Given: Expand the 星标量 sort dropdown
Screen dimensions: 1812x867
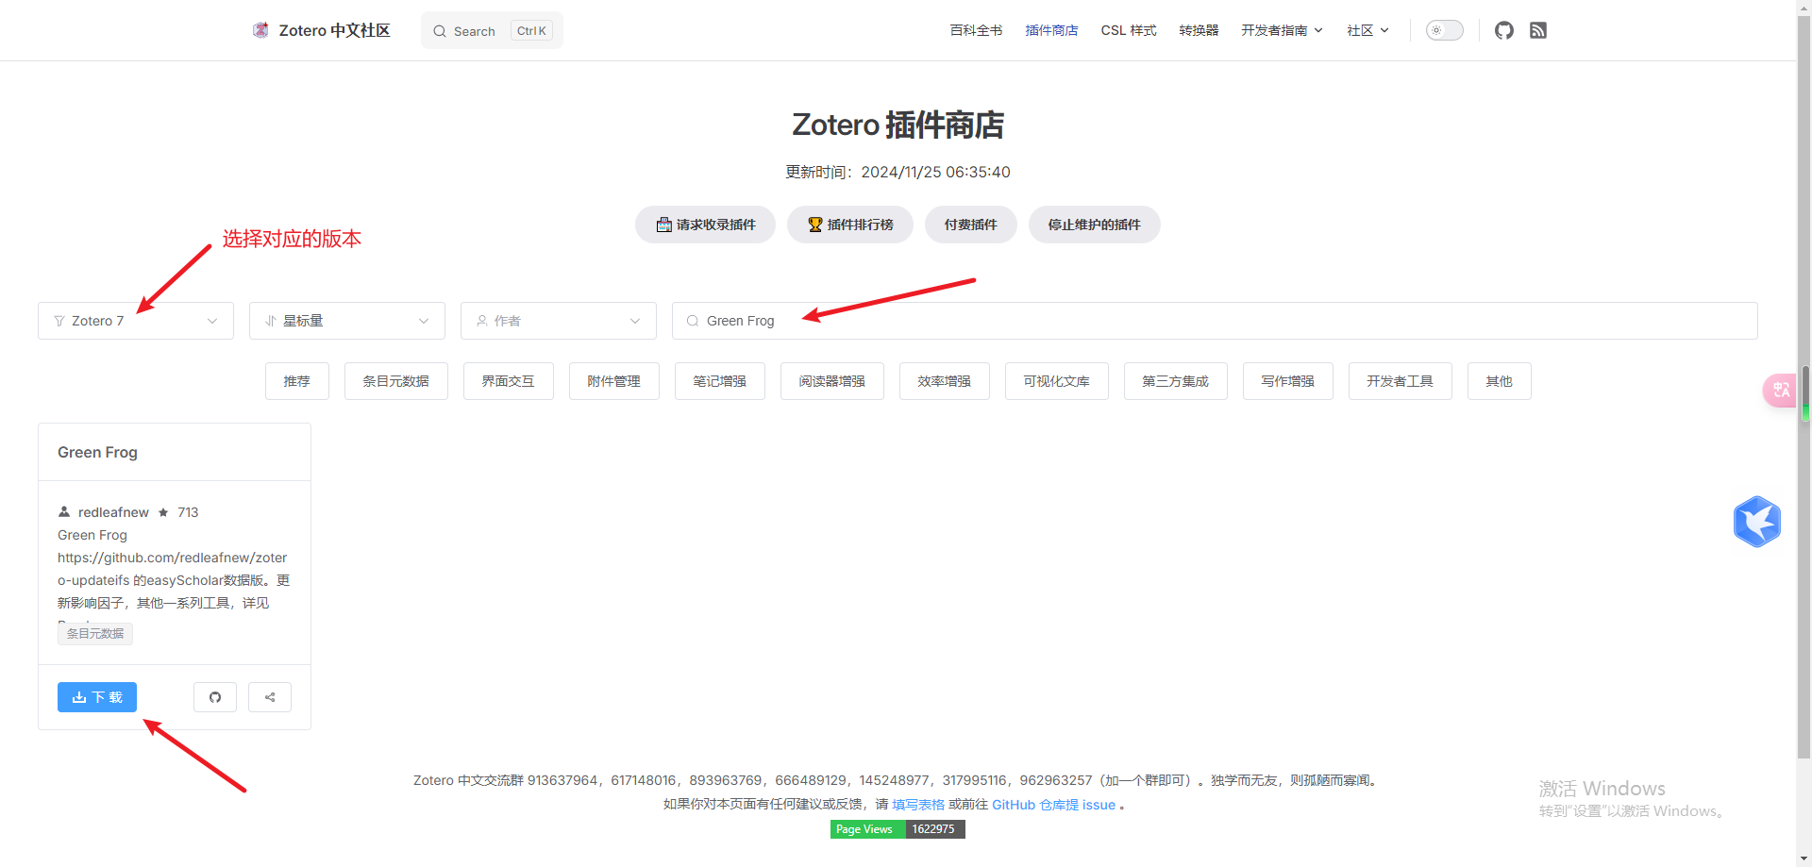Looking at the screenshot, I should pyautogui.click(x=347, y=321).
